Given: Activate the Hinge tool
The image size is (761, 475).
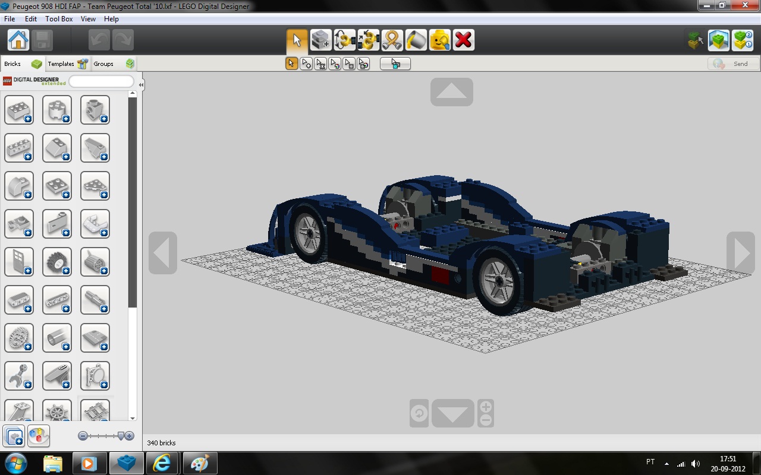Looking at the screenshot, I should [x=344, y=40].
